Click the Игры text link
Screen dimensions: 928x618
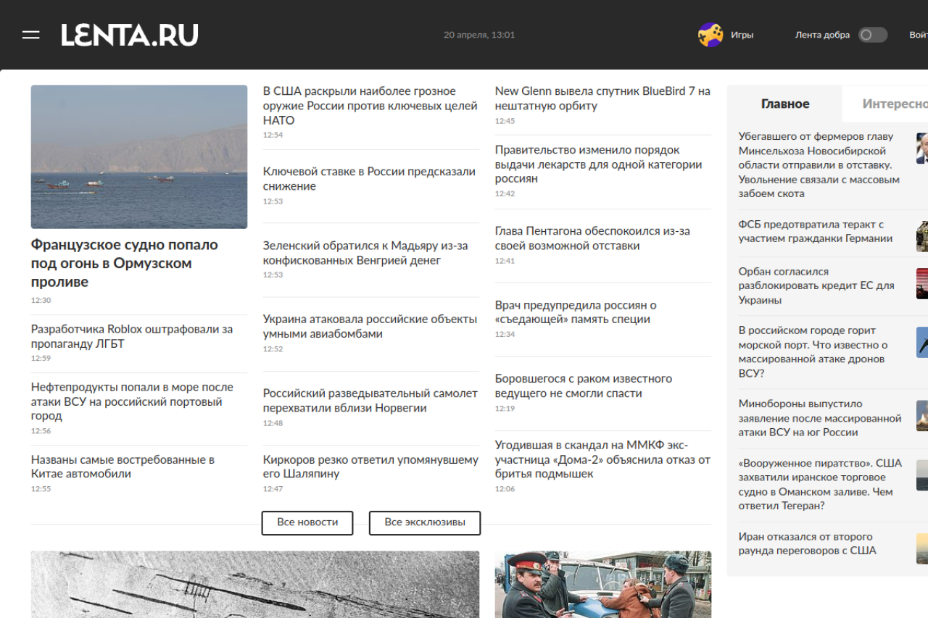click(742, 35)
